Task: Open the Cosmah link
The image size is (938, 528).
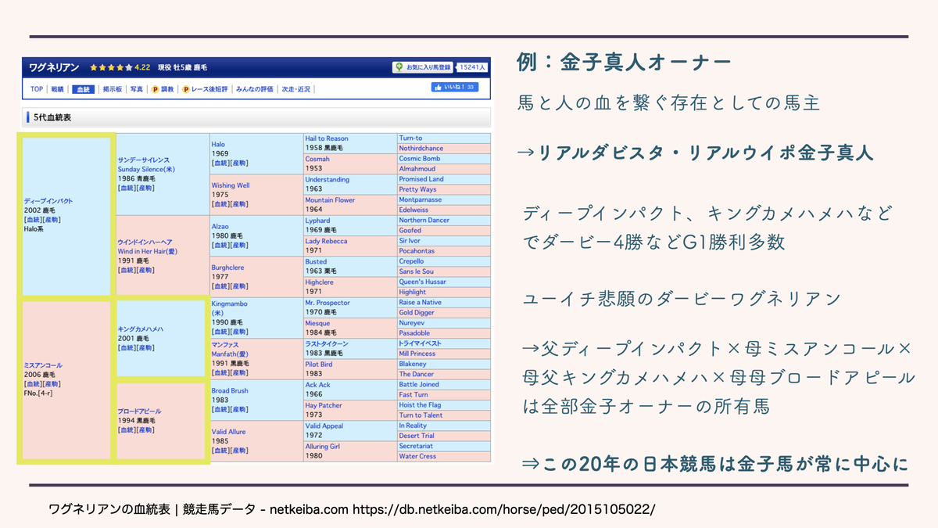Action: (317, 159)
